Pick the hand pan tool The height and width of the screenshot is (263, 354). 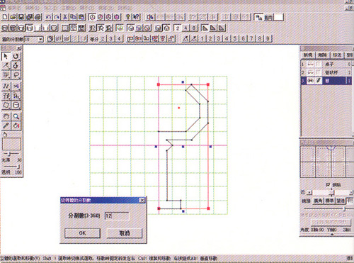6,116
